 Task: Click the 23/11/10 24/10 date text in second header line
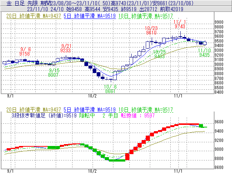[45, 9]
